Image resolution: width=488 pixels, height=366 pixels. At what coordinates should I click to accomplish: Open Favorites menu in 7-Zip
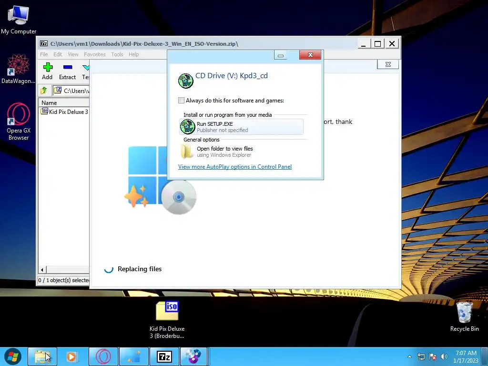click(x=95, y=54)
